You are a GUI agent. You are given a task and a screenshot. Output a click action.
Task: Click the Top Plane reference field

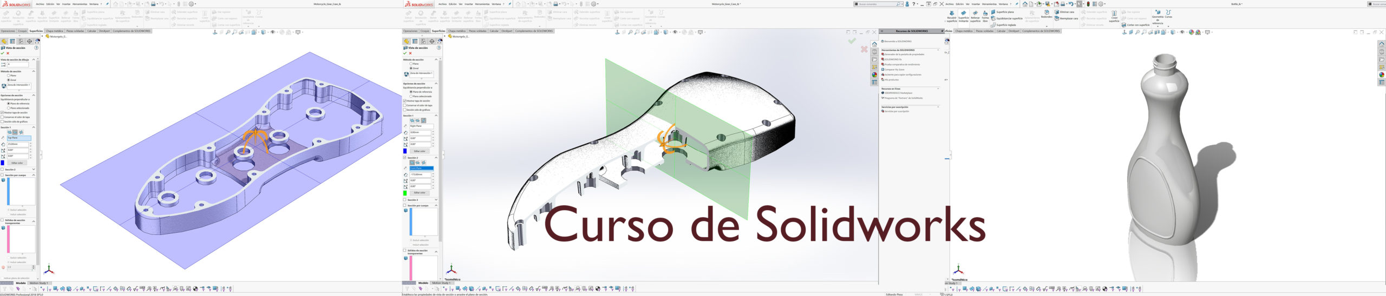(18, 138)
